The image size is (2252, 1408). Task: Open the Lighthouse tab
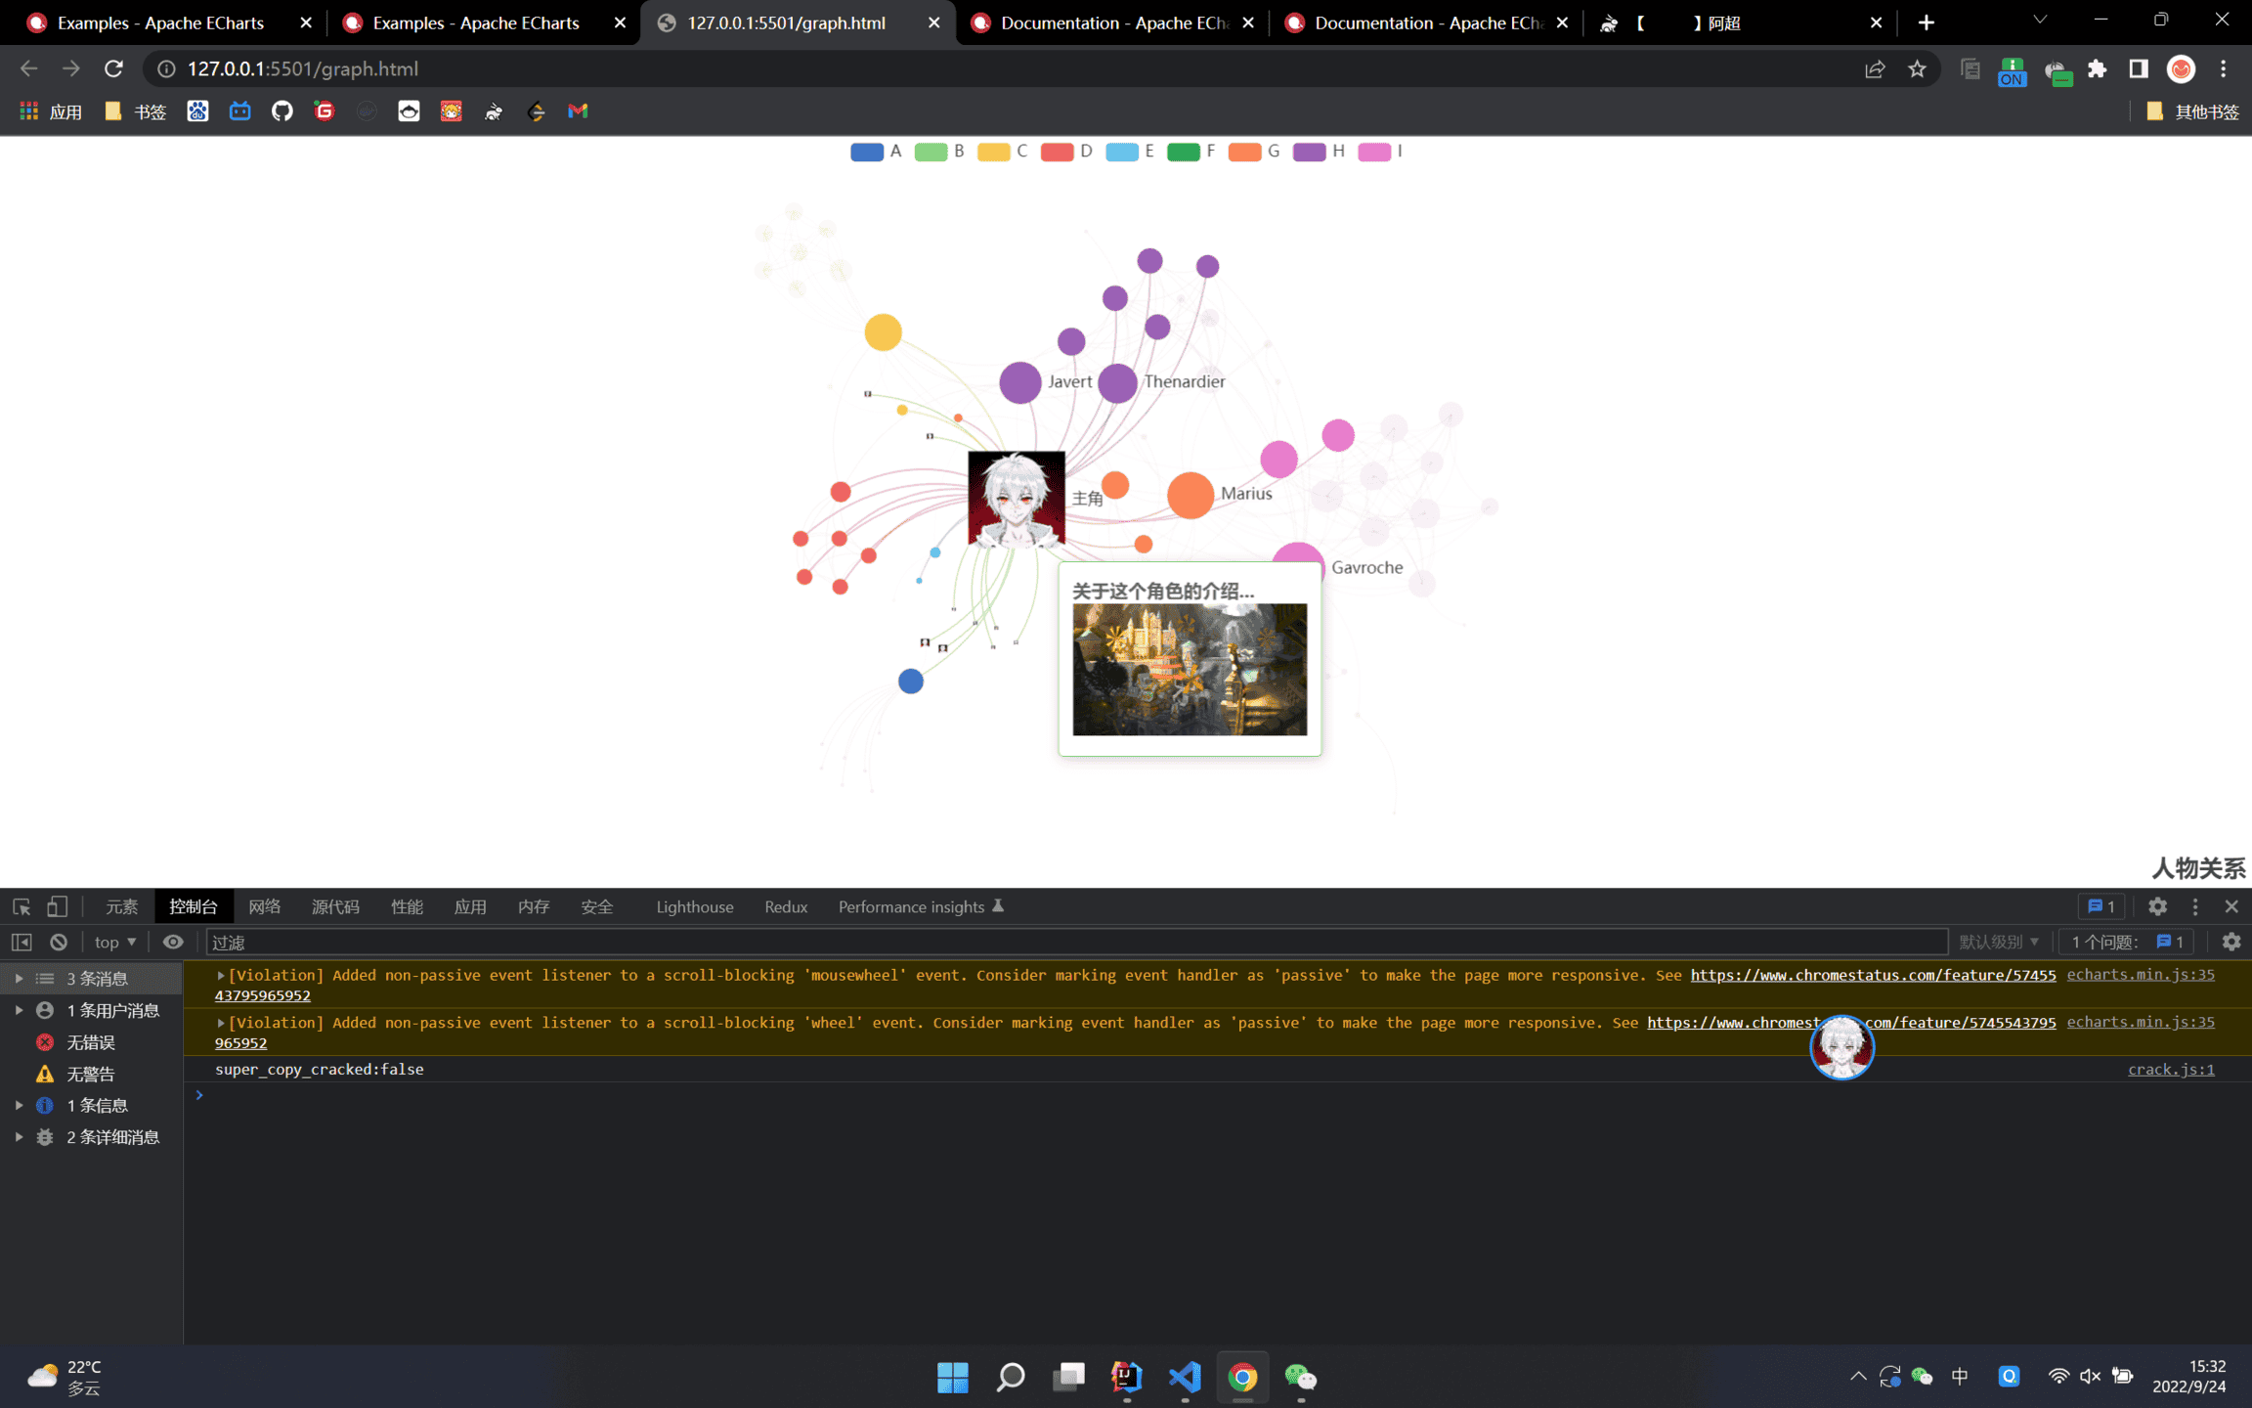694,906
